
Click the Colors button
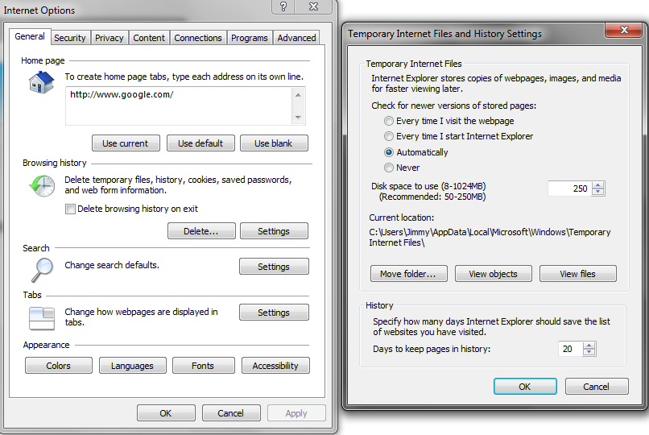tap(58, 366)
